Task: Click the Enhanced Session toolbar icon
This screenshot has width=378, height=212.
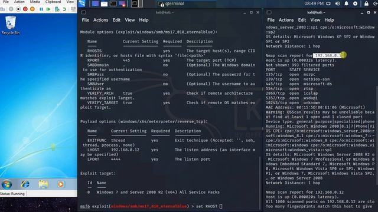Action: pos(73,9)
